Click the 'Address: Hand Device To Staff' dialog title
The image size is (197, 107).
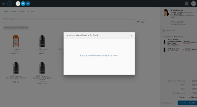click(82, 35)
